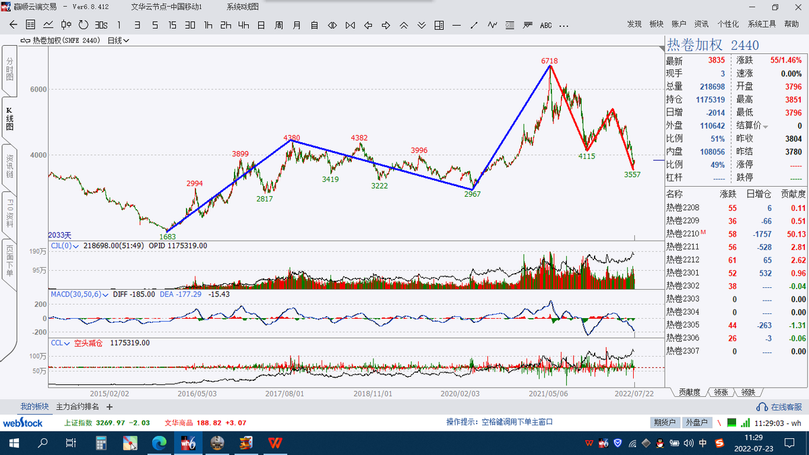Click the horizontal expand chart icon
809x455 pixels.
332,24
